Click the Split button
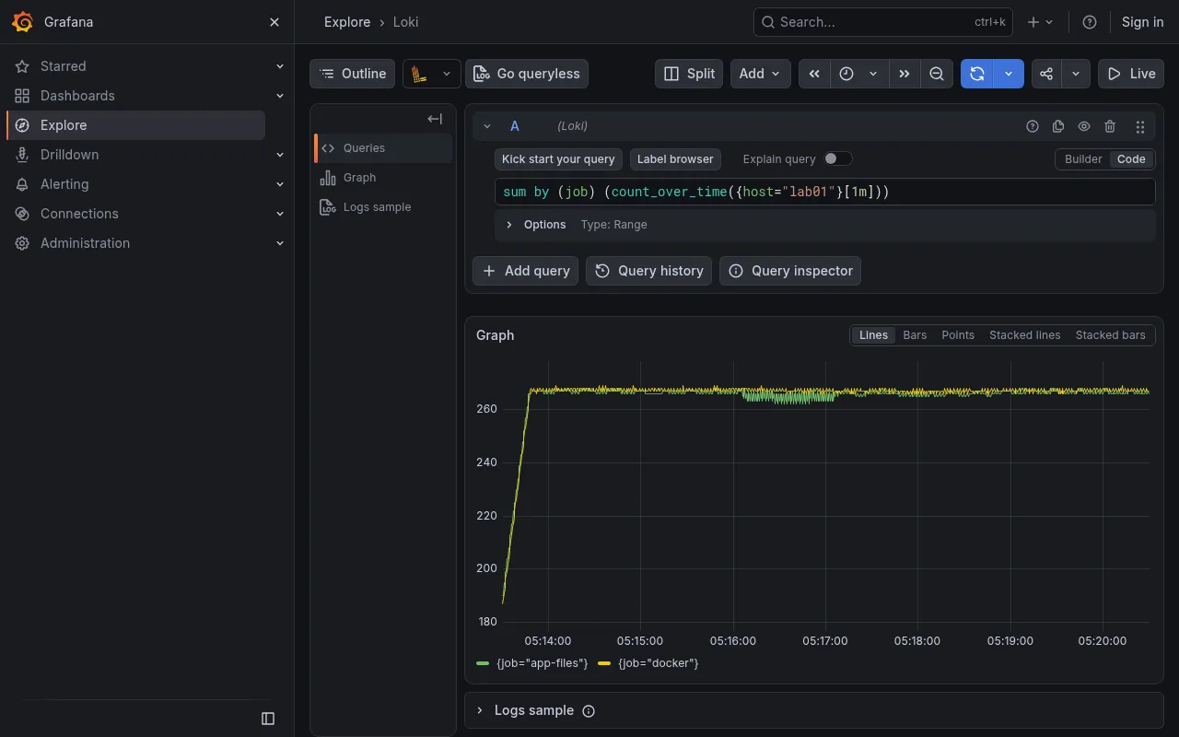The width and height of the screenshot is (1179, 737). pos(690,74)
